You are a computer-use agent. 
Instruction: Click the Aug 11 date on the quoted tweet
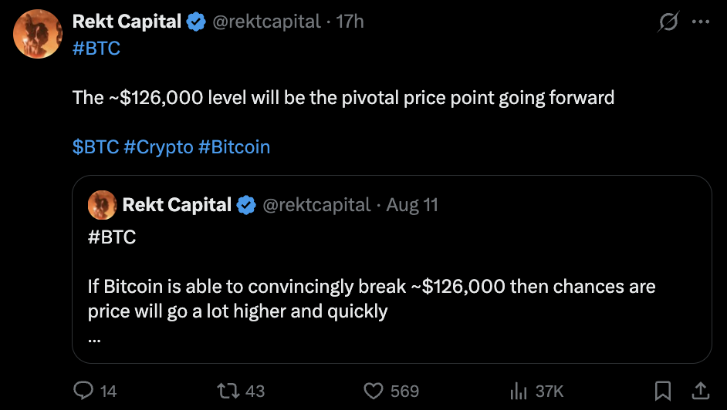[x=412, y=205]
